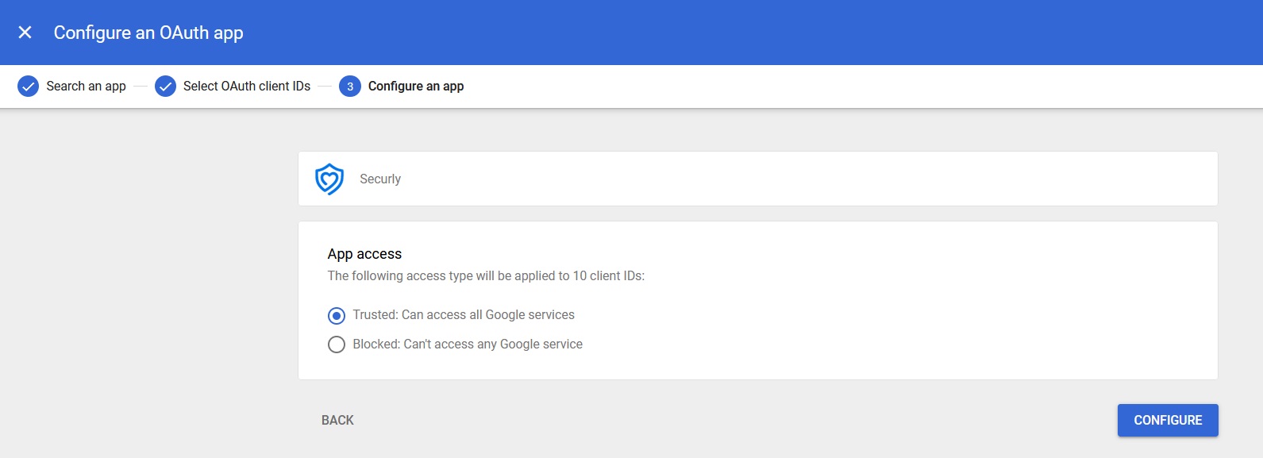Screen dimensions: 1263x458
Task: Click the checkmark icon beside Select OAuth client IDs
Action: [x=165, y=87]
